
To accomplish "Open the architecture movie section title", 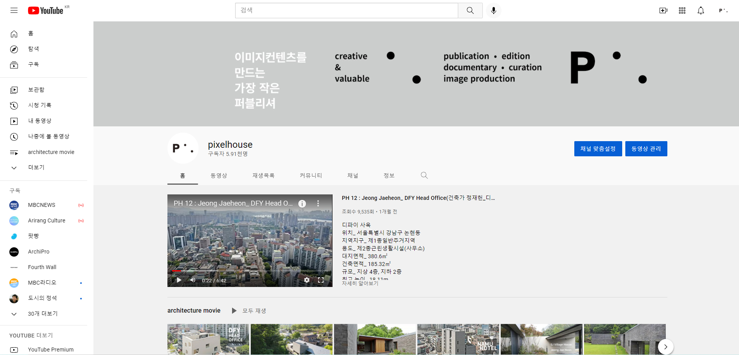I will pos(194,310).
